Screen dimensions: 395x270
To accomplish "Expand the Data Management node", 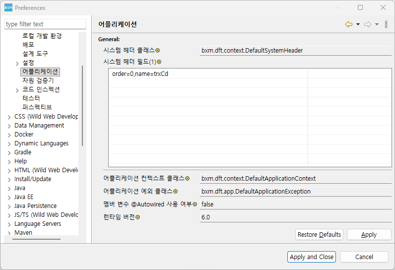I will tap(9, 126).
